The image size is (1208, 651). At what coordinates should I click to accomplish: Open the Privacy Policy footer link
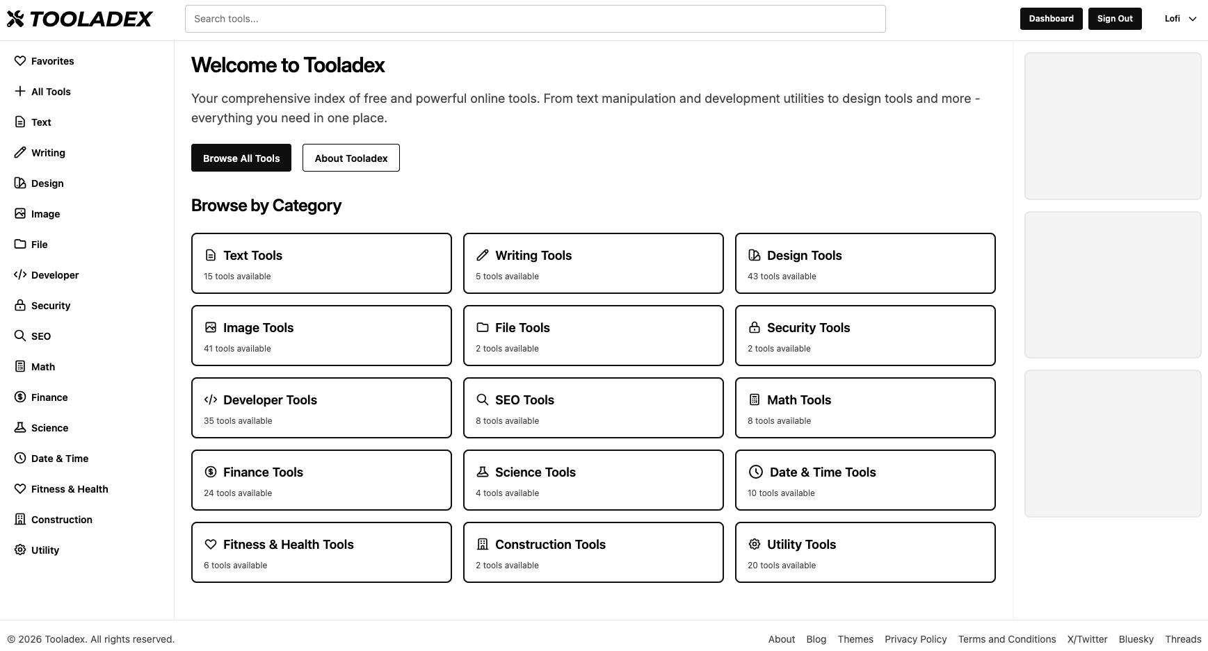[915, 639]
